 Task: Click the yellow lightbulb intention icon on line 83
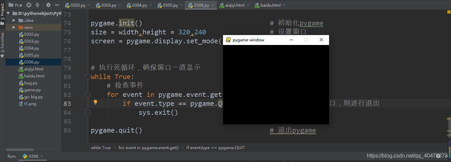(95, 102)
